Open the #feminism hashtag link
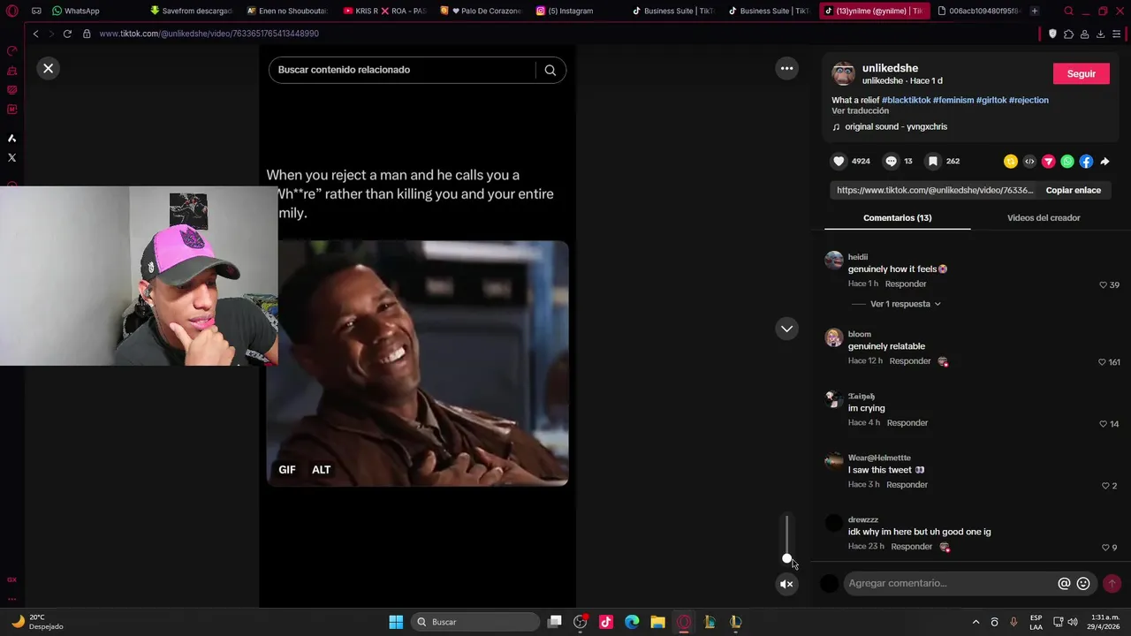The width and height of the screenshot is (1131, 636). (953, 100)
